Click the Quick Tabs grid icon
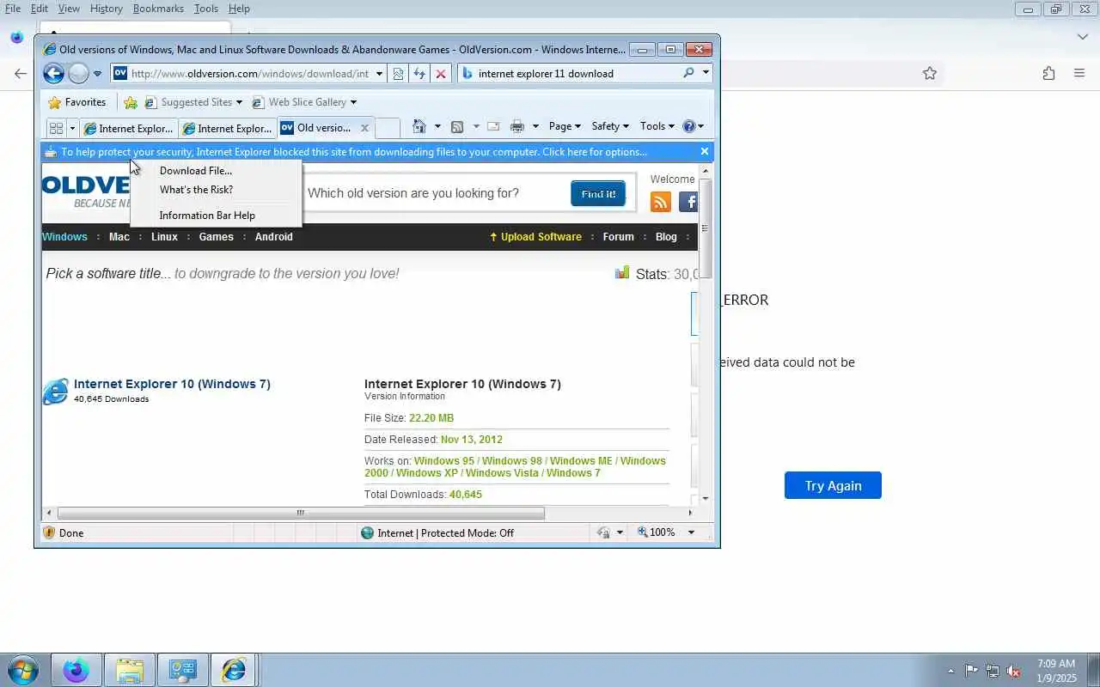1100x687 pixels. coord(56,128)
